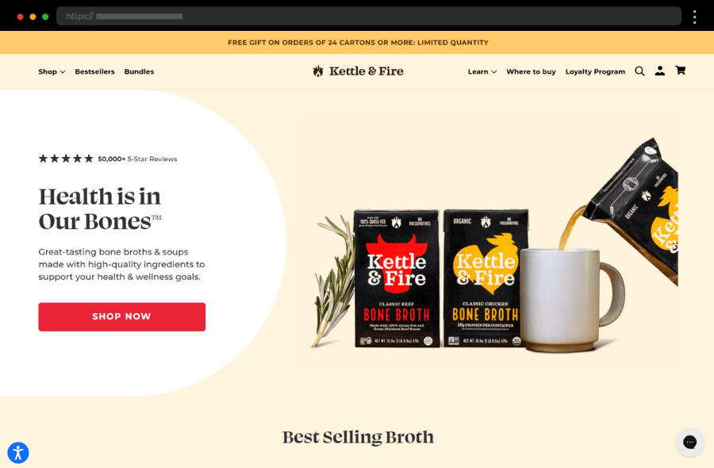This screenshot has width=714, height=468.
Task: Click the five-star rating icons
Action: point(66,159)
